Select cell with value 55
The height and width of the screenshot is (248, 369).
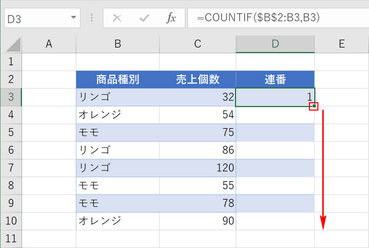[x=198, y=186]
